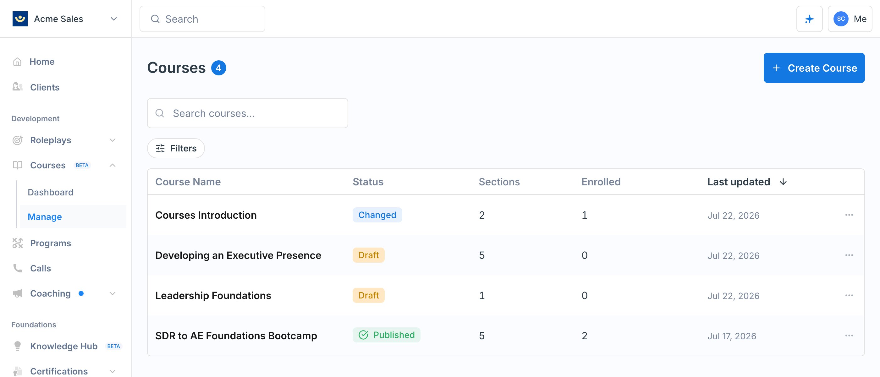Sort by the Status column header
The image size is (880, 377).
tap(368, 182)
